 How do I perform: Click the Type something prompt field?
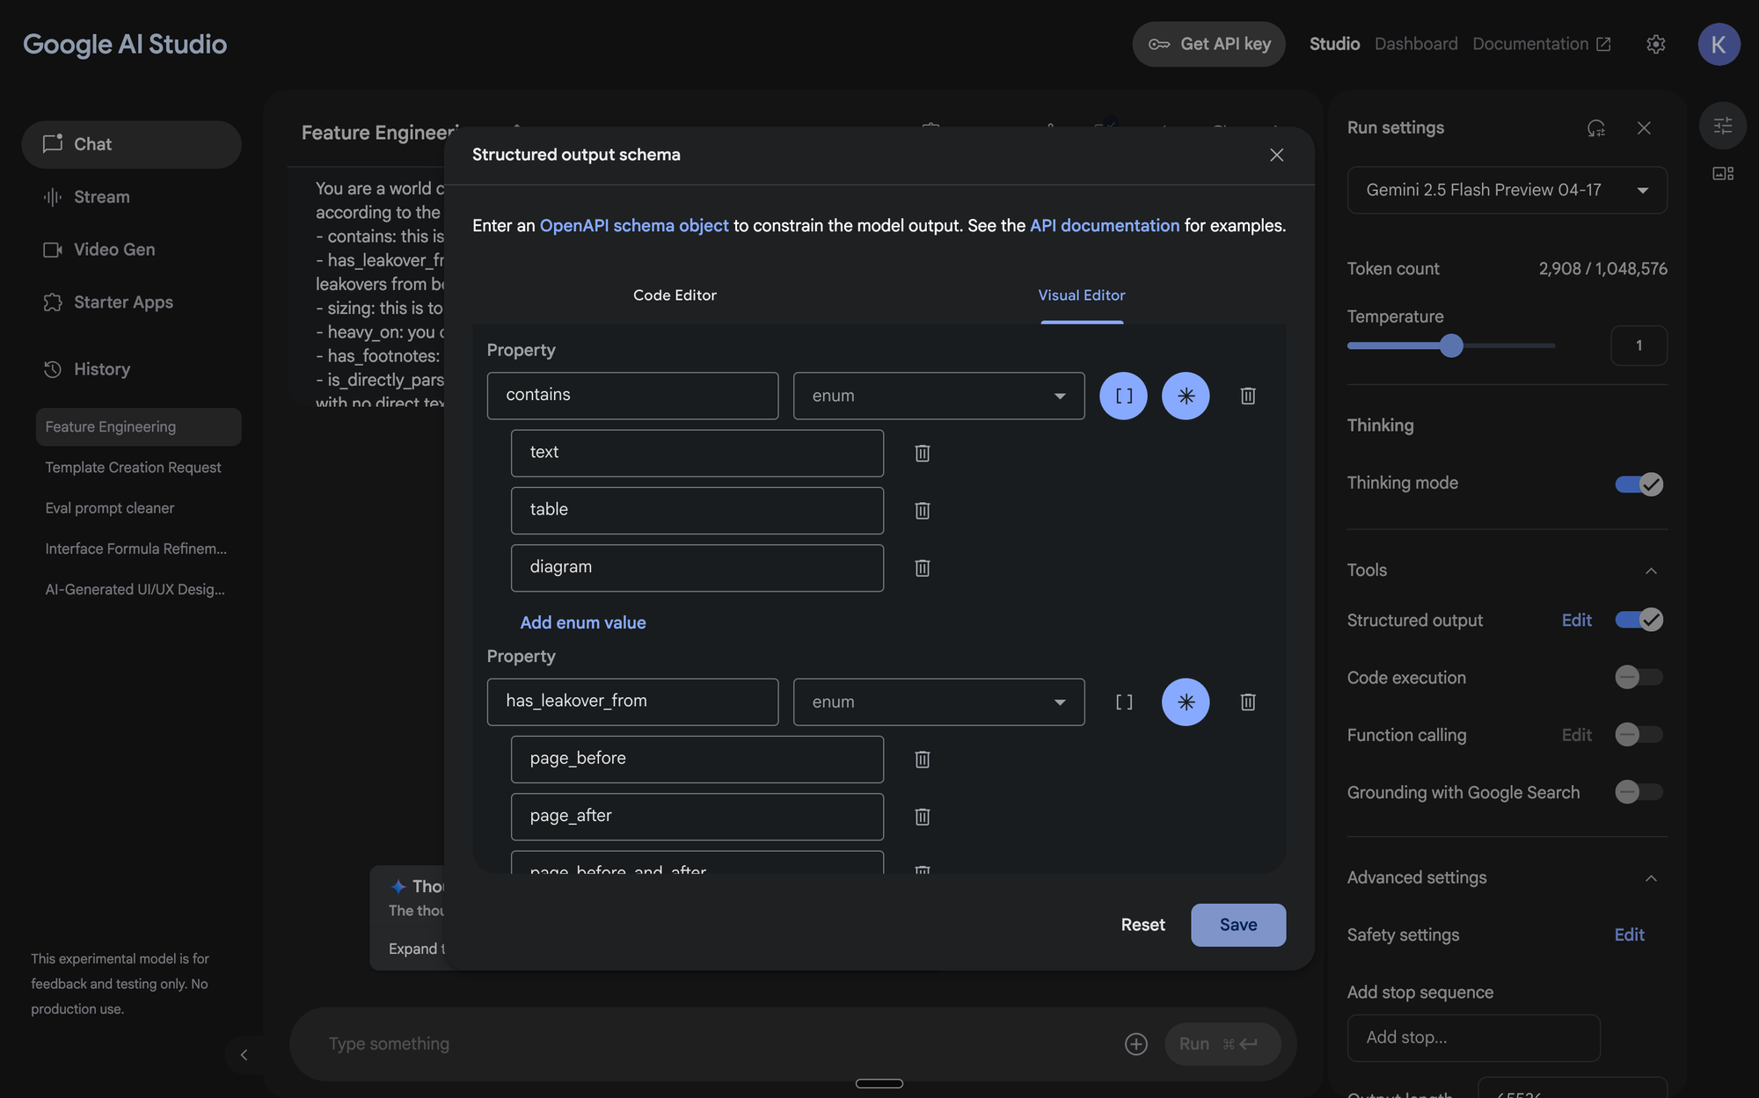tap(717, 1043)
